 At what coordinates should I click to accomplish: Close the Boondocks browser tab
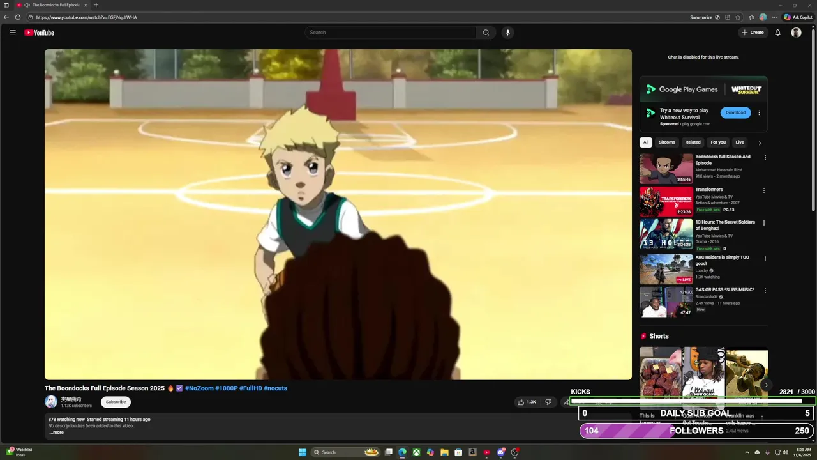click(x=86, y=5)
